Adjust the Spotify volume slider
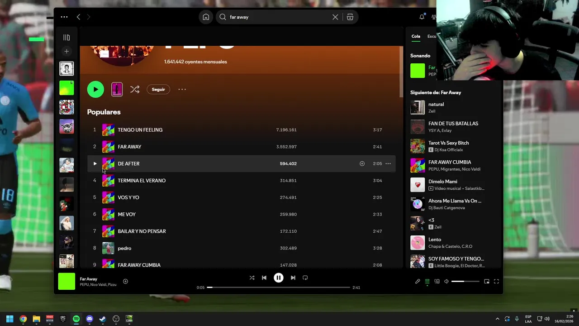Screen dimensions: 579x326 pyautogui.click(x=465, y=281)
